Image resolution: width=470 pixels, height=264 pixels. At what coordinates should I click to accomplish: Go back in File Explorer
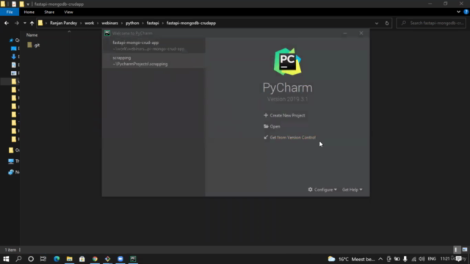(7, 23)
